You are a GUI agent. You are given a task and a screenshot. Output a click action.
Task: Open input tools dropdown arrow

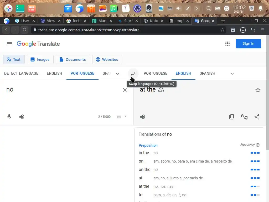[x=126, y=116]
